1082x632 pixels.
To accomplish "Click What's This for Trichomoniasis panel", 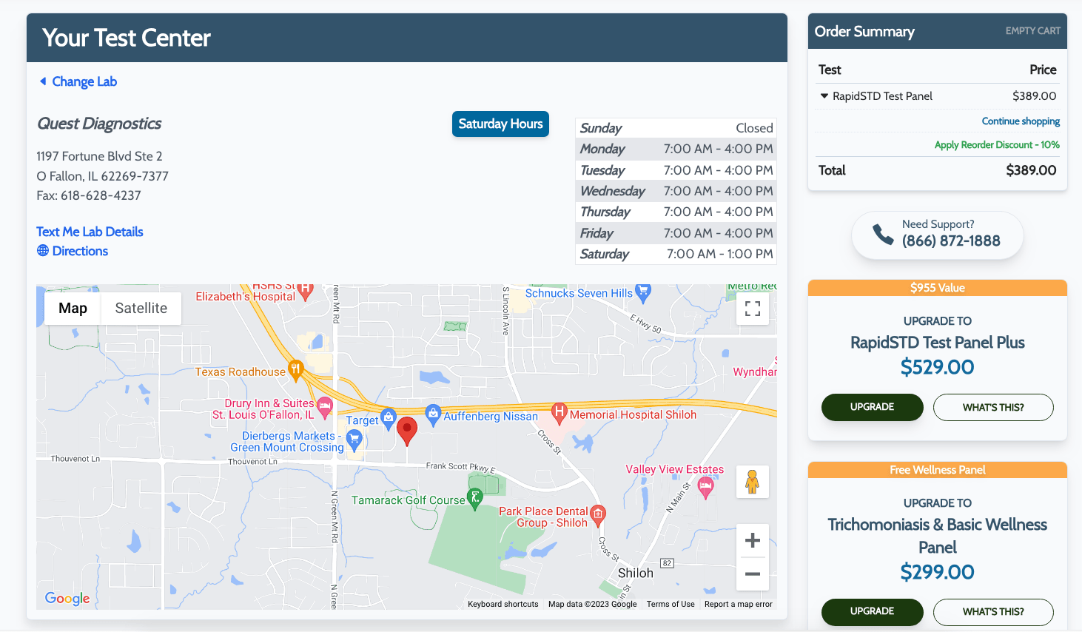I will 992,612.
